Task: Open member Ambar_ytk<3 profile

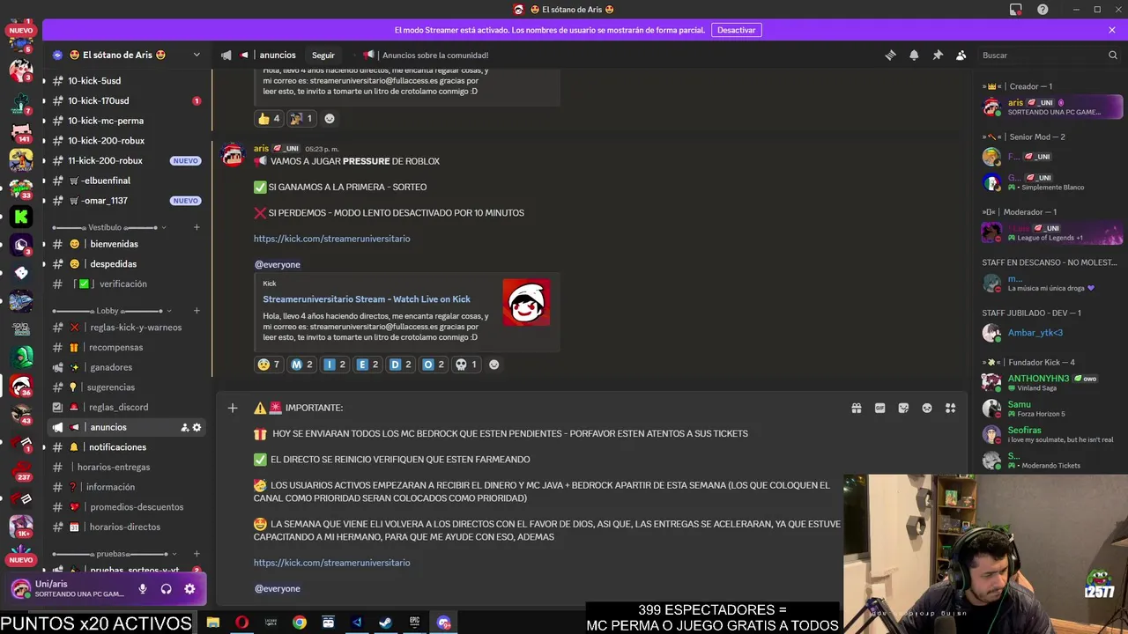Action: [1052, 333]
